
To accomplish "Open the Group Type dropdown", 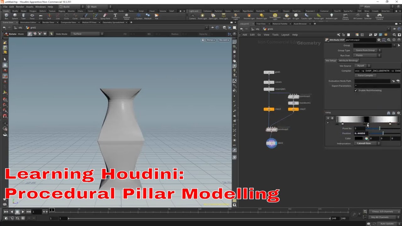I will coord(367,50).
